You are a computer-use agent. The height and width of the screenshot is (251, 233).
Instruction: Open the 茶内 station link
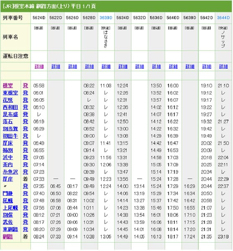(x=8, y=165)
